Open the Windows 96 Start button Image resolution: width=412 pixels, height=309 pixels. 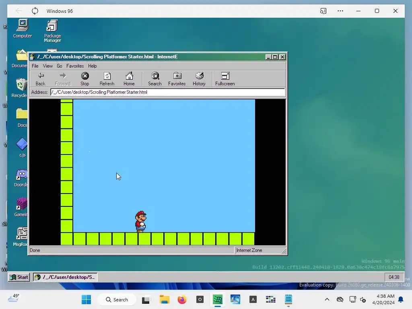tap(19, 277)
